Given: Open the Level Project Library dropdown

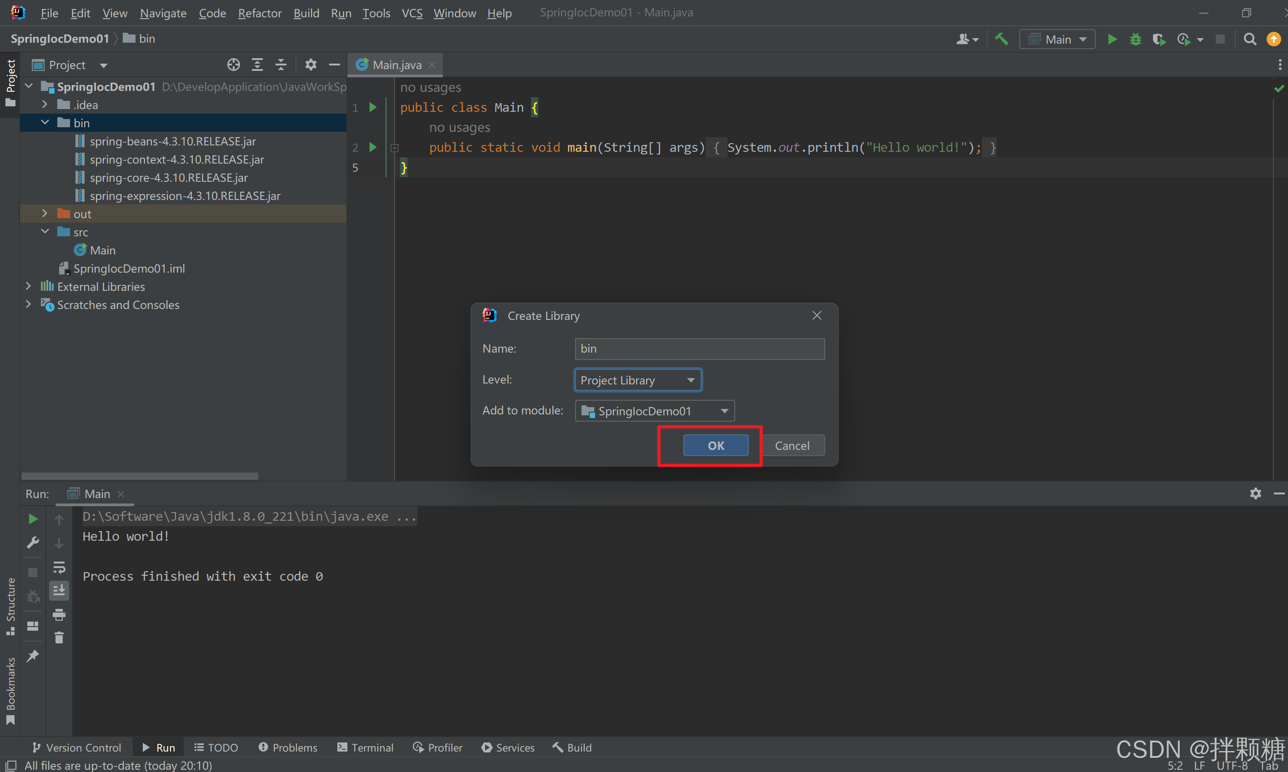Looking at the screenshot, I should pos(637,380).
